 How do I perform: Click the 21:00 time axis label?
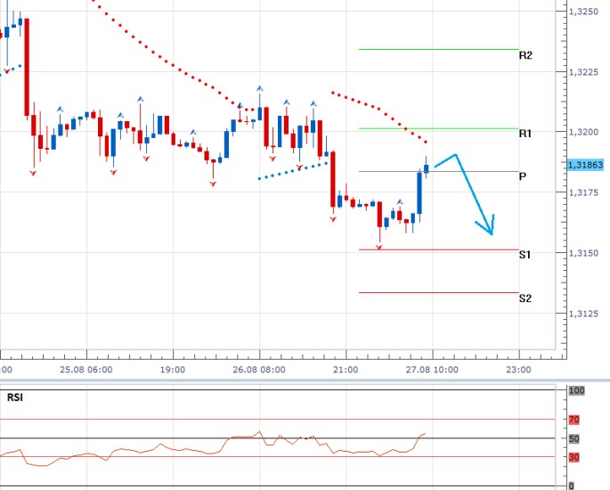[x=346, y=370]
